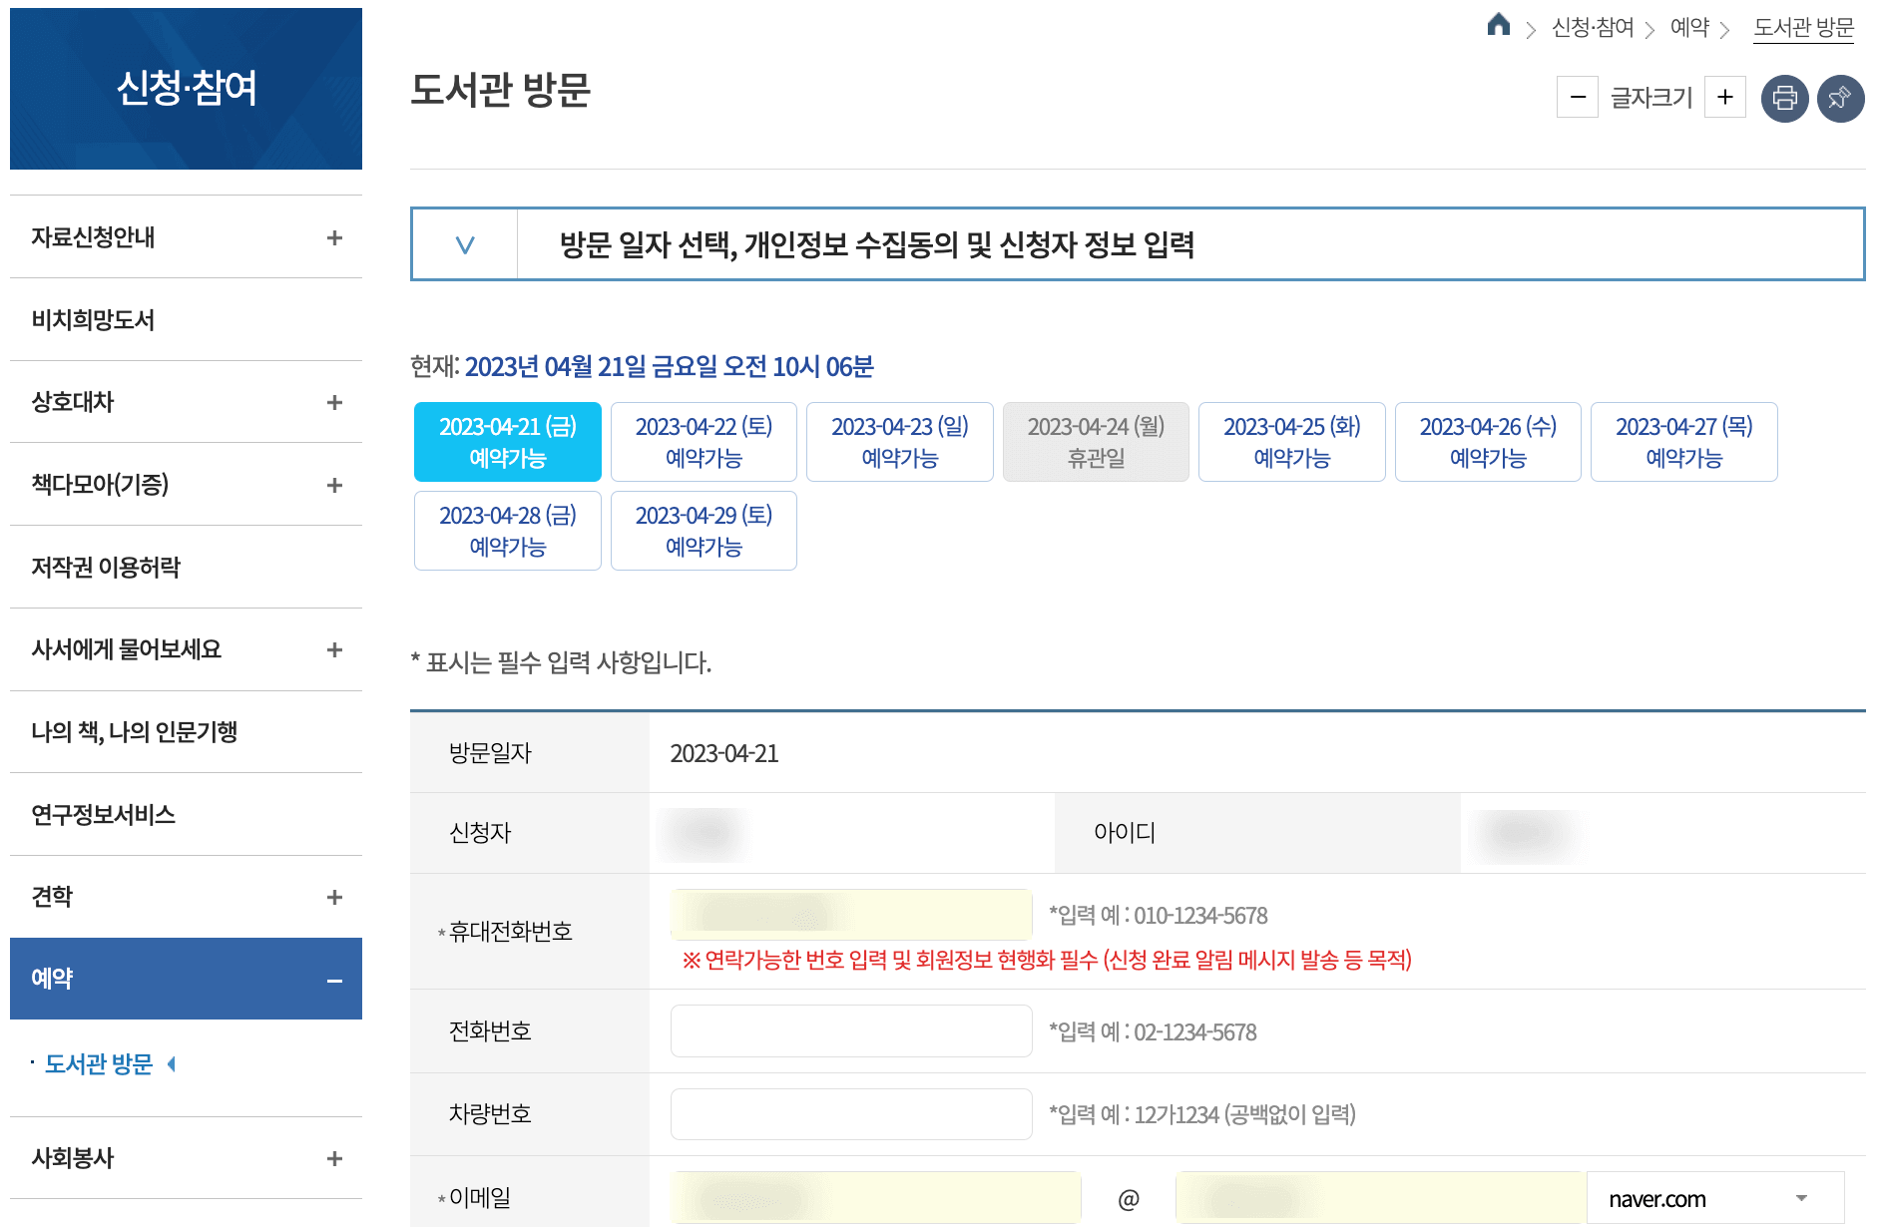
Task: Expand the 사회봉사 sidebar menu
Action: point(335,1158)
